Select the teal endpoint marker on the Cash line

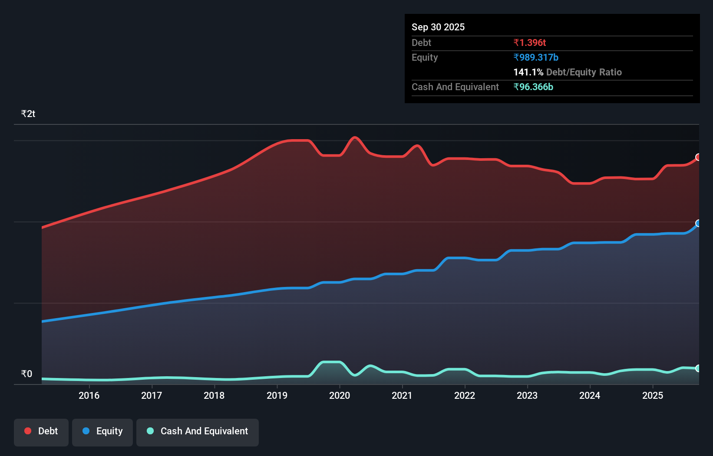[698, 368]
